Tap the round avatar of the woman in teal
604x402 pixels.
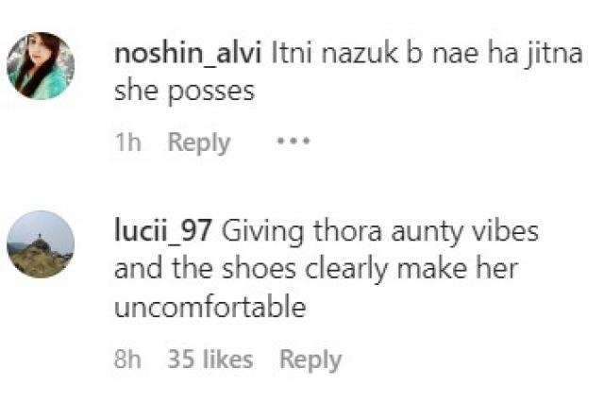41,66
